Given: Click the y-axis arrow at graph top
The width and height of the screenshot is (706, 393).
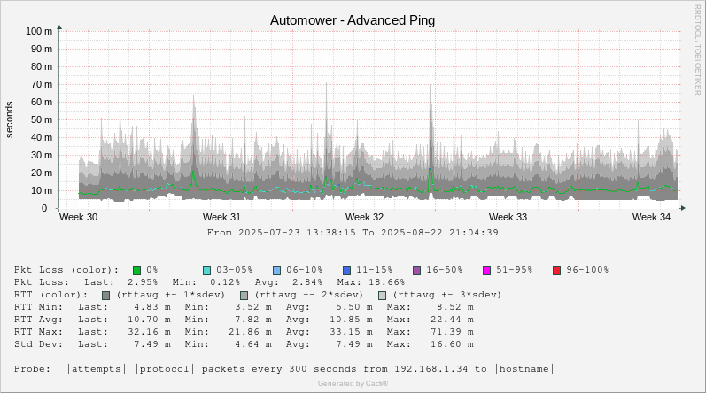Looking at the screenshot, I should 59,27.
